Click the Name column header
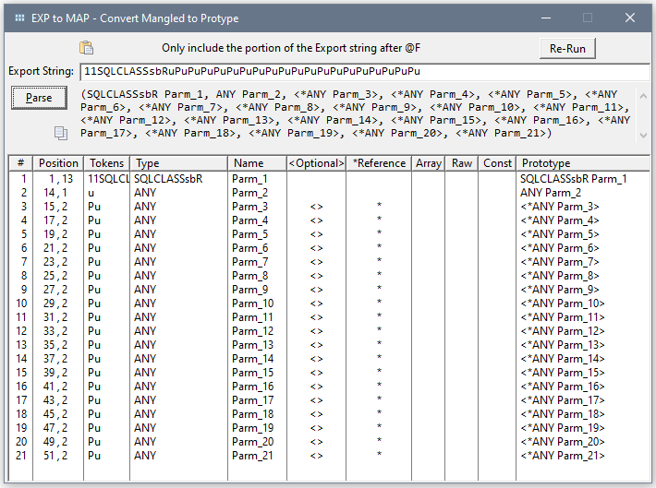This screenshot has height=488, width=656. pos(257,163)
